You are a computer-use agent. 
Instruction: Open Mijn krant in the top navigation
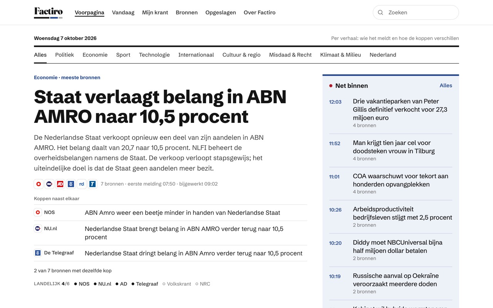(x=155, y=12)
